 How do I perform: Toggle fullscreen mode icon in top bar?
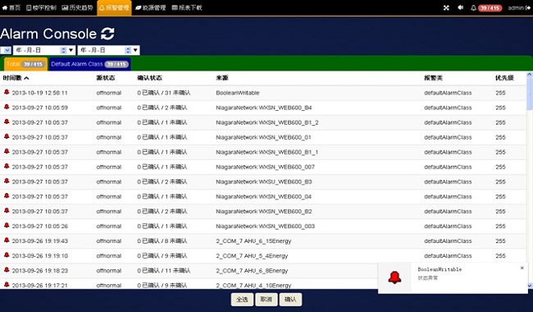tap(446, 7)
